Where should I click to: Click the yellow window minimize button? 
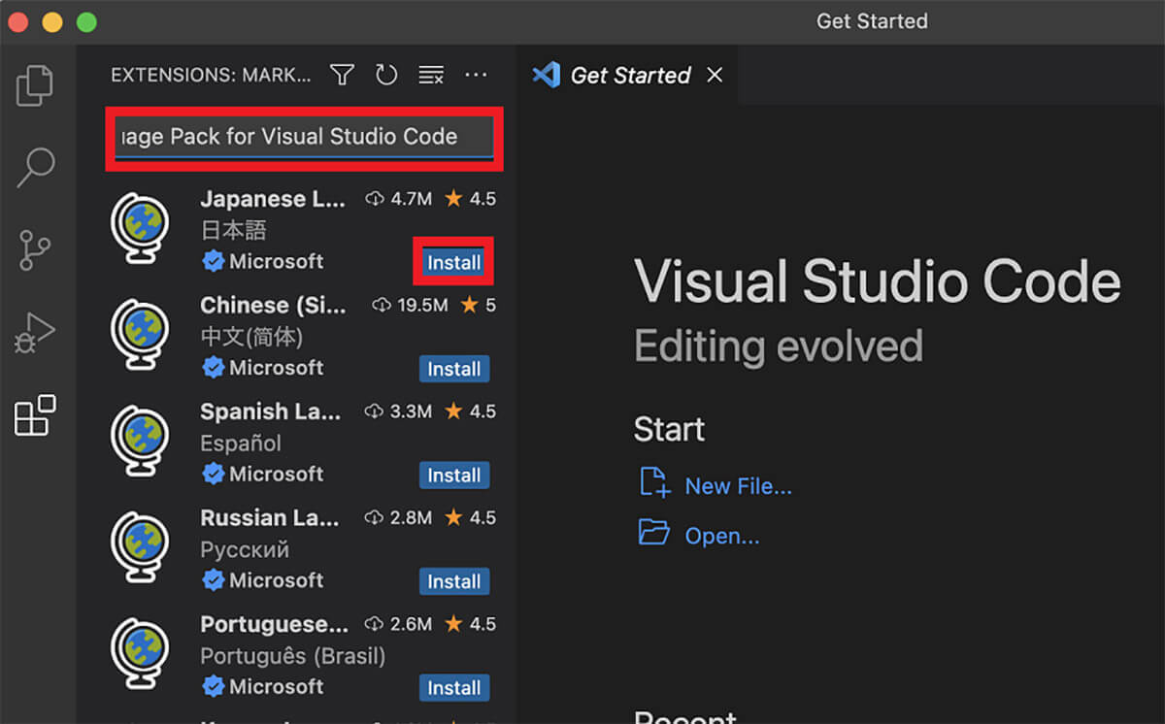pos(52,21)
